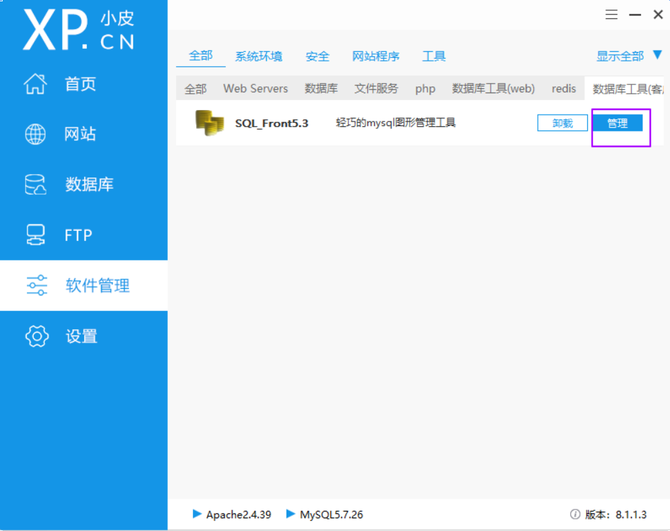The image size is (670, 531).
Task: Click 版本: 8.1.1.3 text
Action: [x=615, y=514]
